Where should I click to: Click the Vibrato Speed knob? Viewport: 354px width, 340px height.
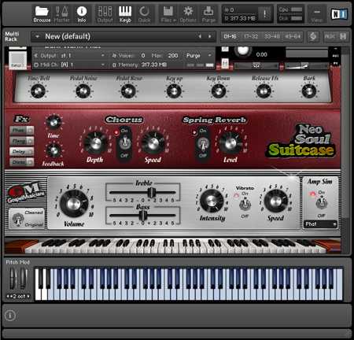275,201
